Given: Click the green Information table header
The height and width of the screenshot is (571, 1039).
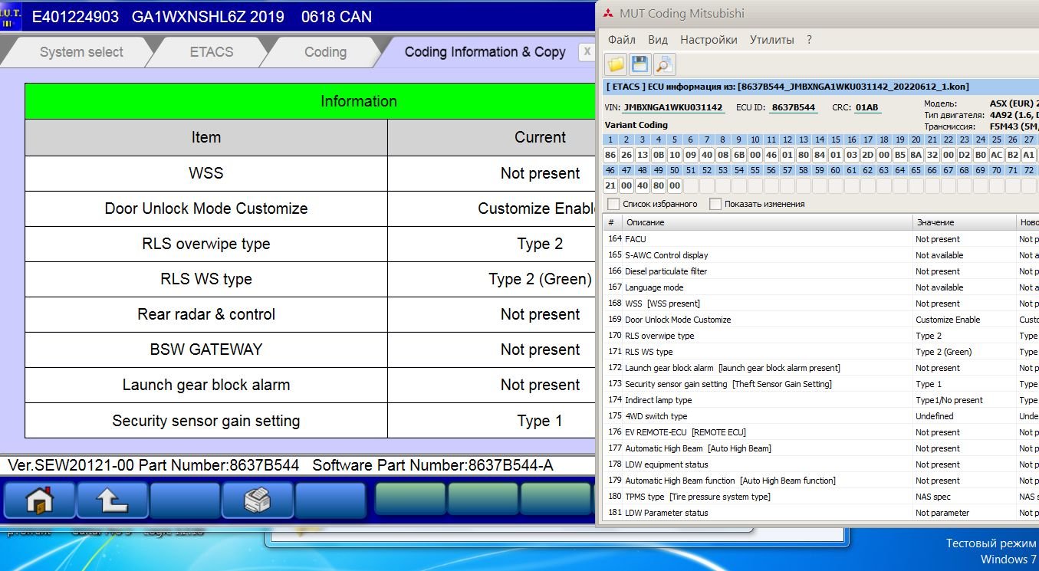Looking at the screenshot, I should click(311, 101).
